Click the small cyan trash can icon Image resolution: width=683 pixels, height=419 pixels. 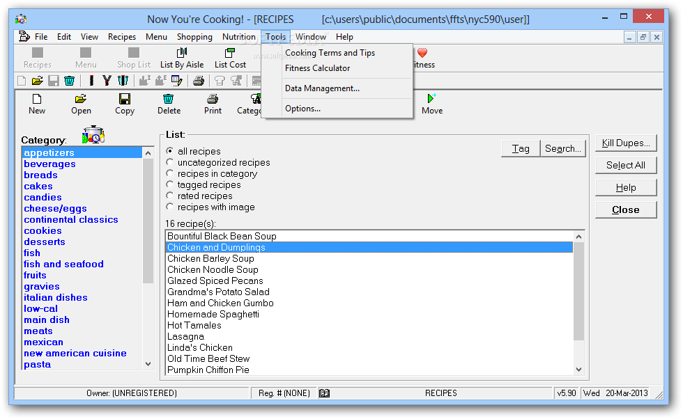click(x=69, y=81)
